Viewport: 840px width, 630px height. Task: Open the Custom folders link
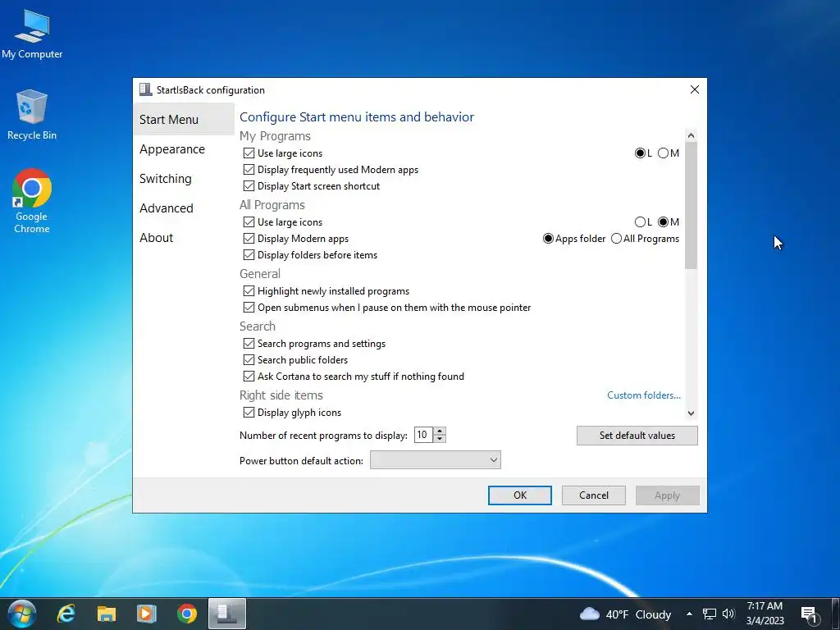point(643,395)
